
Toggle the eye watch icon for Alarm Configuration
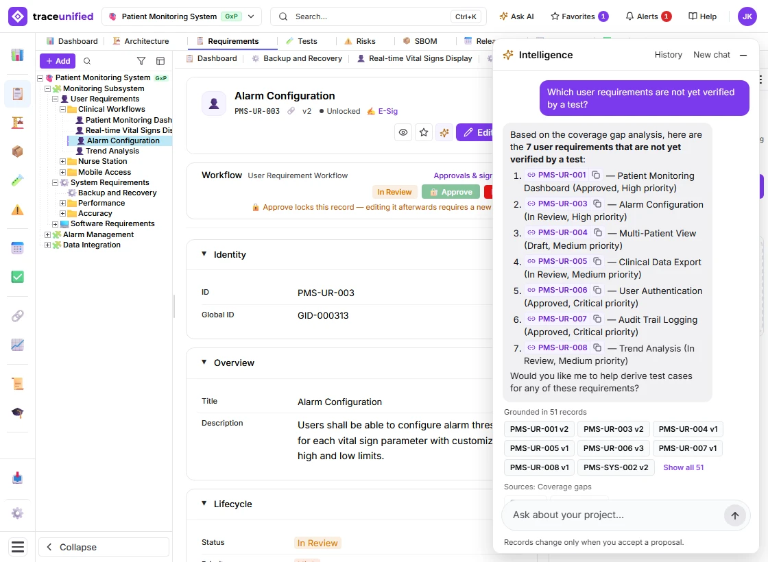click(x=403, y=132)
